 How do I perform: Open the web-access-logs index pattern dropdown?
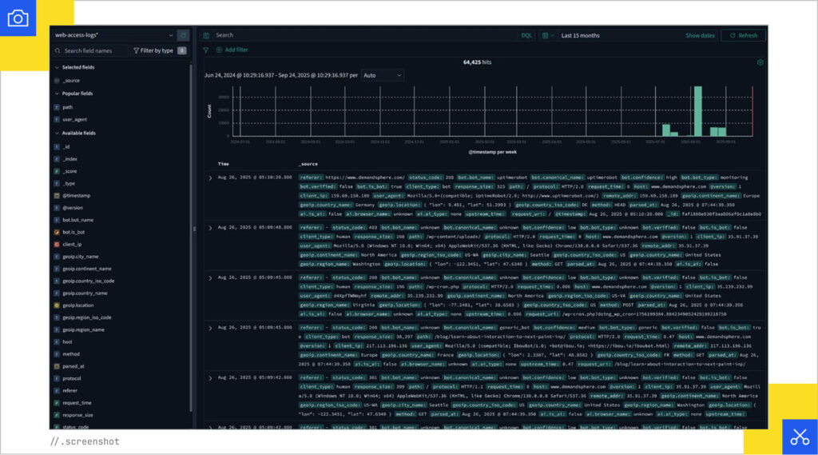click(113, 35)
